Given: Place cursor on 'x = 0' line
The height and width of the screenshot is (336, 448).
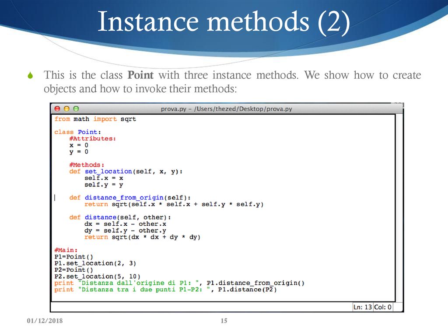Looking at the screenshot, I should click(79, 145).
